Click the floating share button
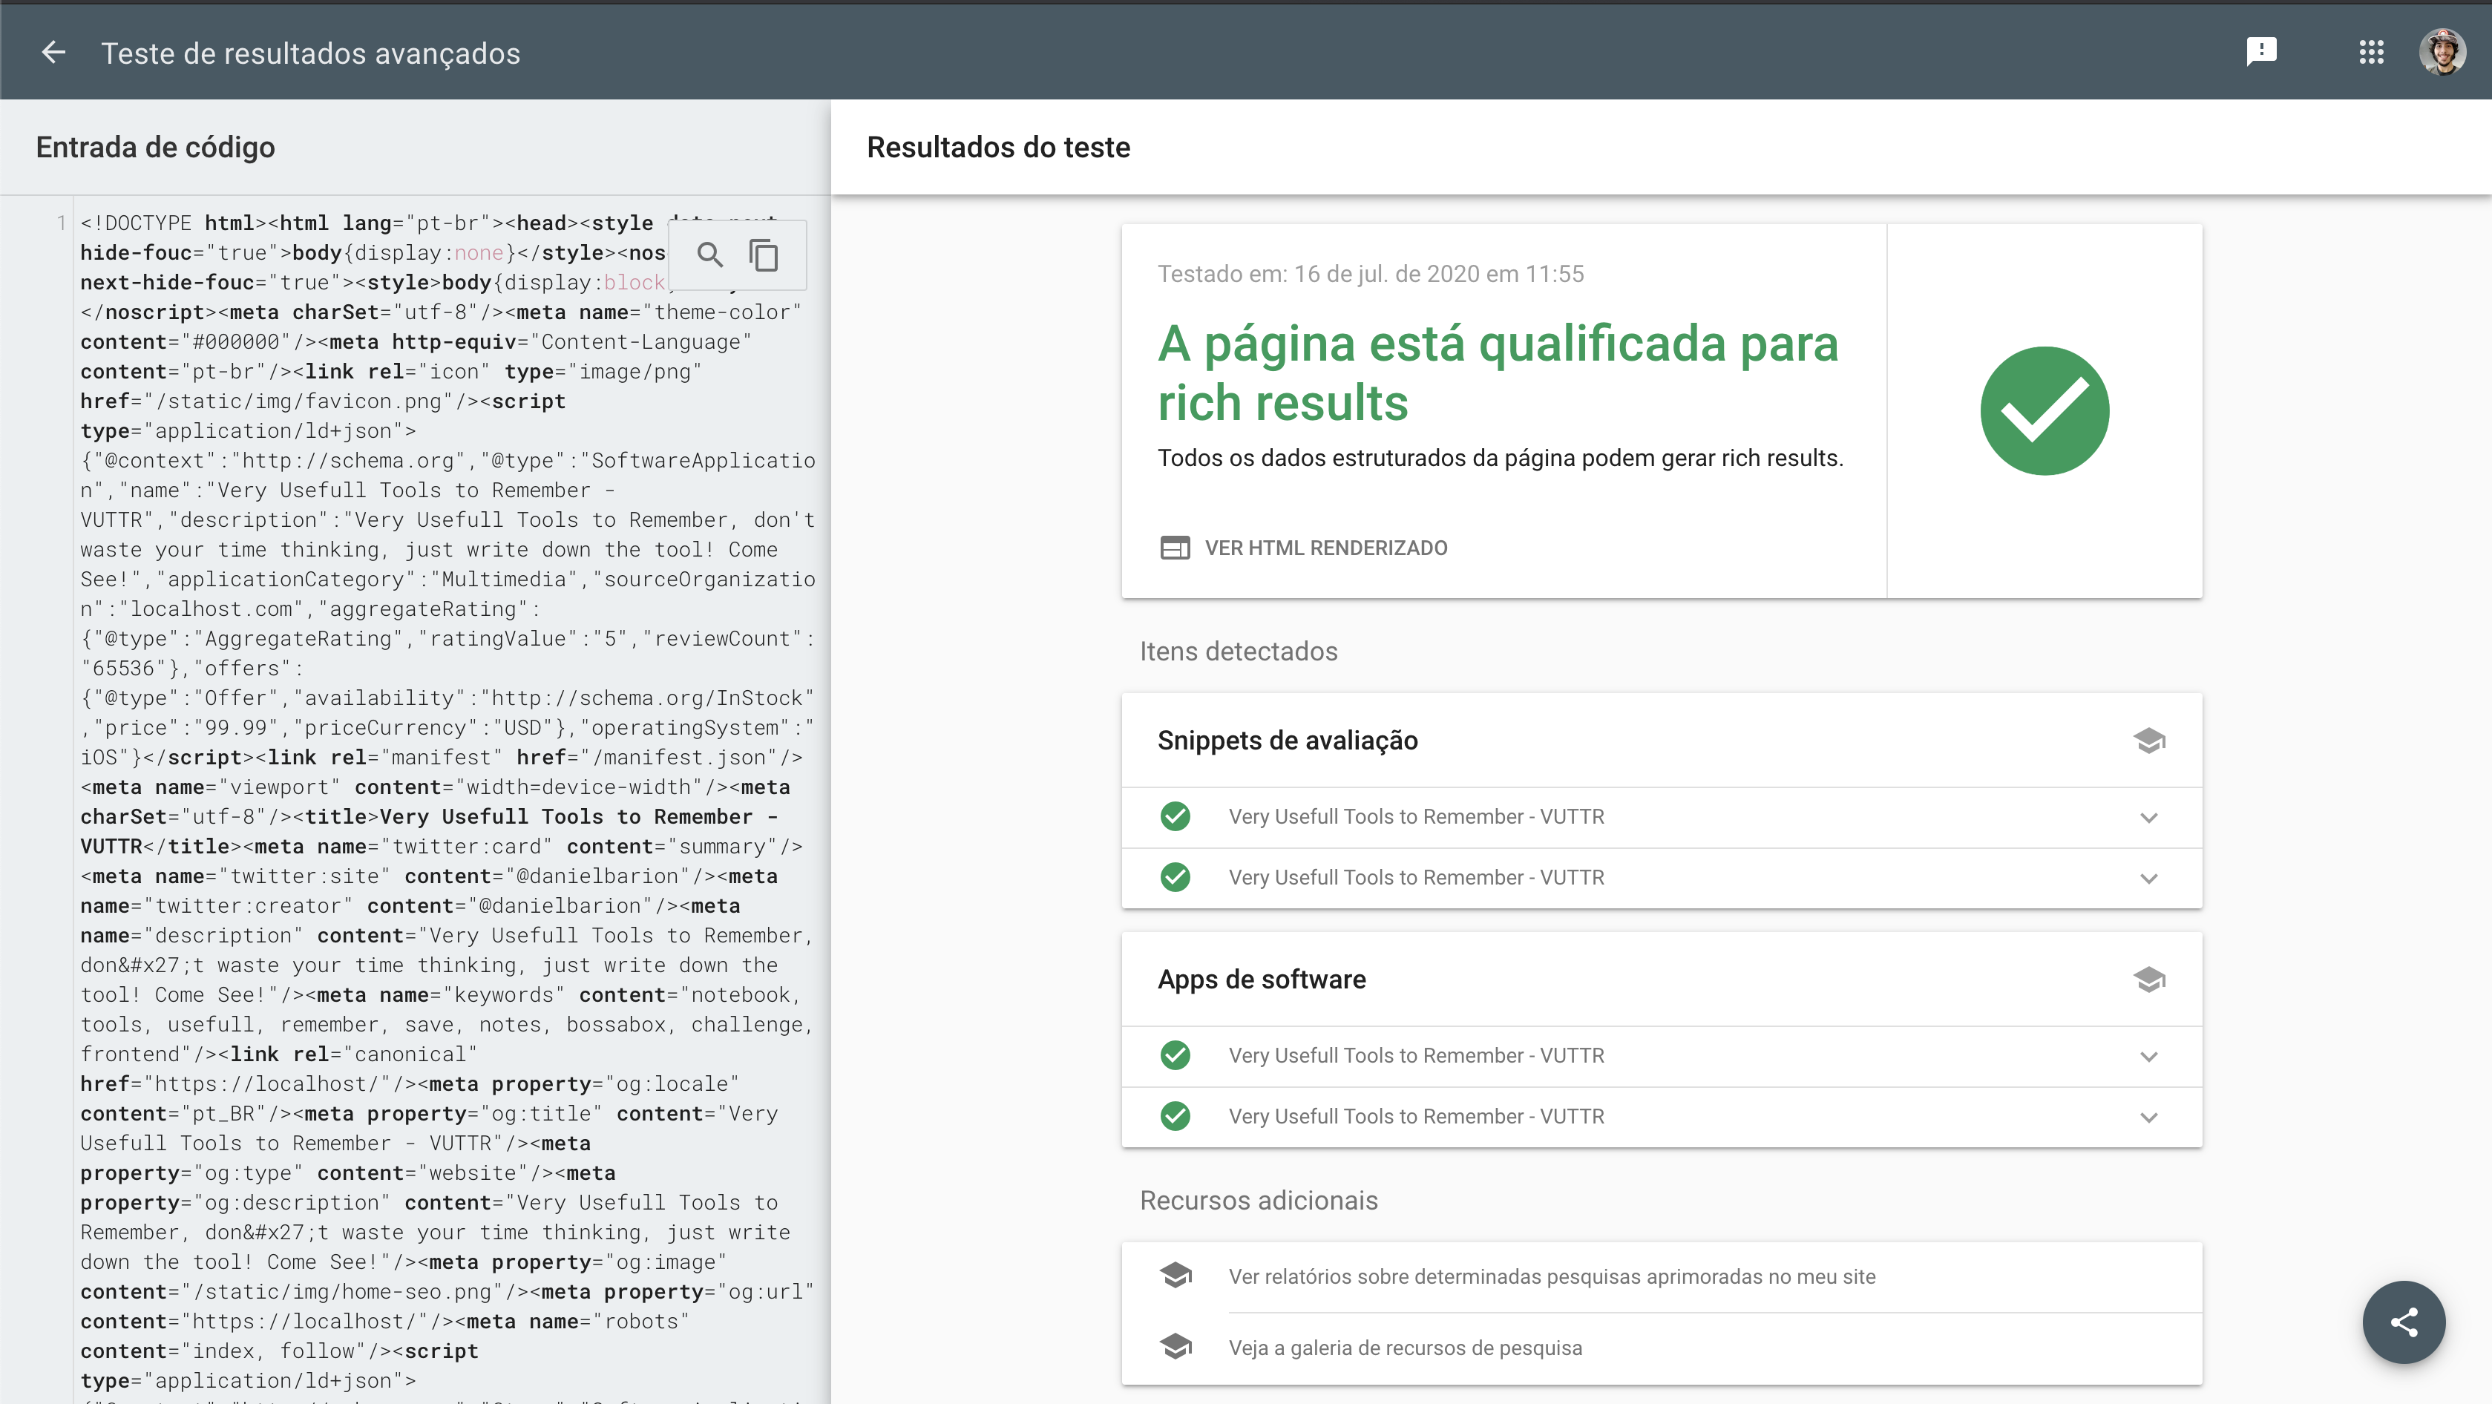The image size is (2492, 1404). [2404, 1322]
